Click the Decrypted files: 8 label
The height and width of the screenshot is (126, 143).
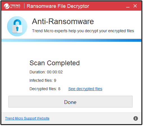coord(45,89)
